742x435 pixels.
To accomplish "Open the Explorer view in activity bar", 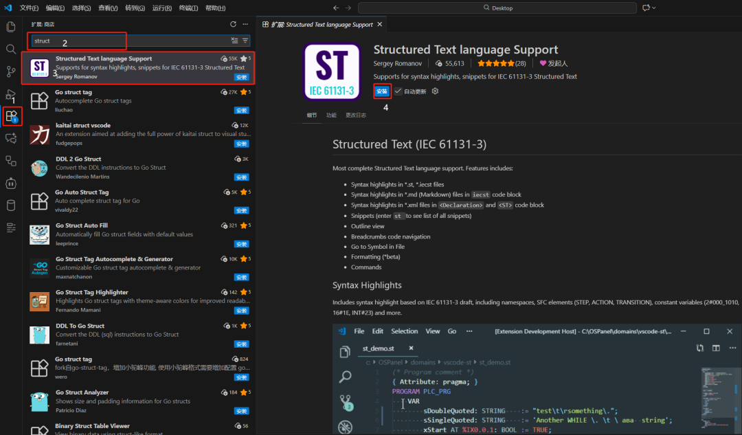I will tap(11, 27).
